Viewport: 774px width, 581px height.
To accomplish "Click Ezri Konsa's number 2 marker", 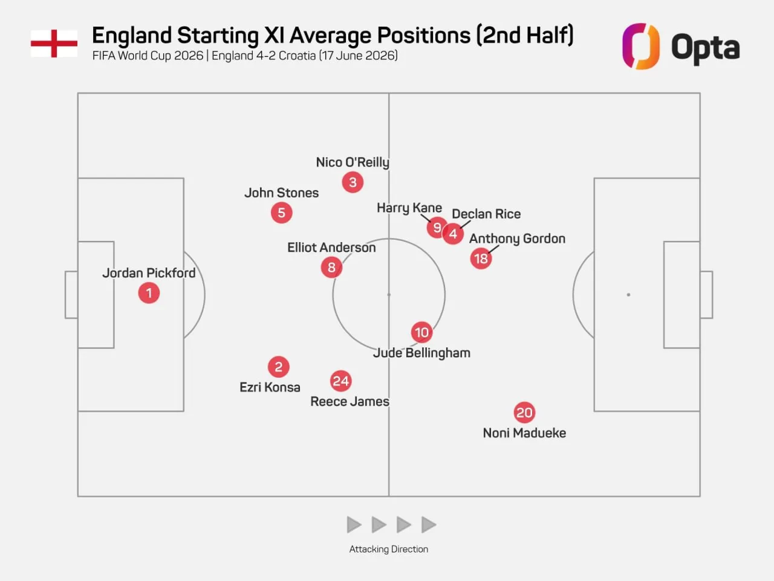I will click(279, 367).
